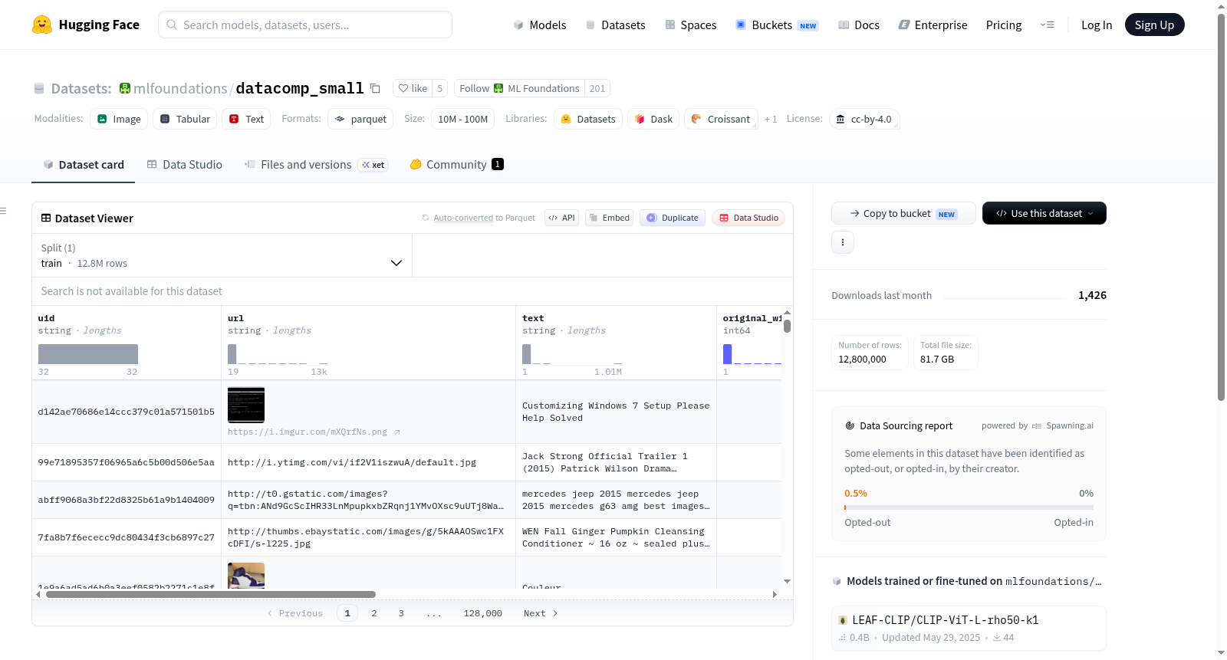Like the datacomp_small dataset
Screen dimensions: 1227x660
pos(413,88)
